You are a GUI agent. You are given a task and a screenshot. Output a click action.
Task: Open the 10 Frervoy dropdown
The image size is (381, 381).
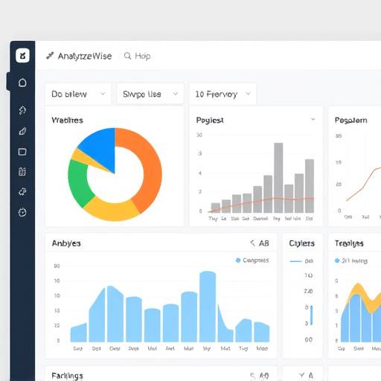coord(222,94)
